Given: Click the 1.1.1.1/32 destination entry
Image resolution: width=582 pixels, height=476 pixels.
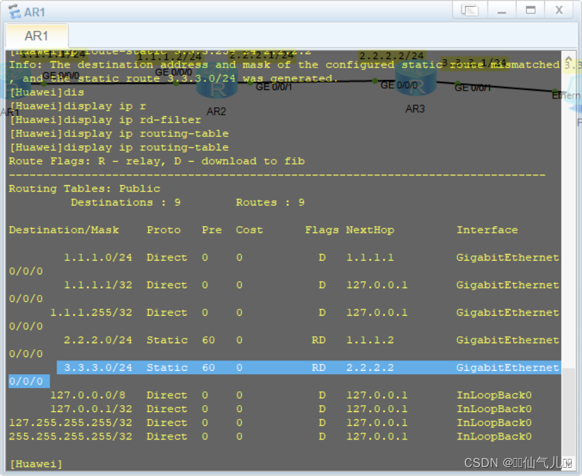Looking at the screenshot, I should click(98, 285).
